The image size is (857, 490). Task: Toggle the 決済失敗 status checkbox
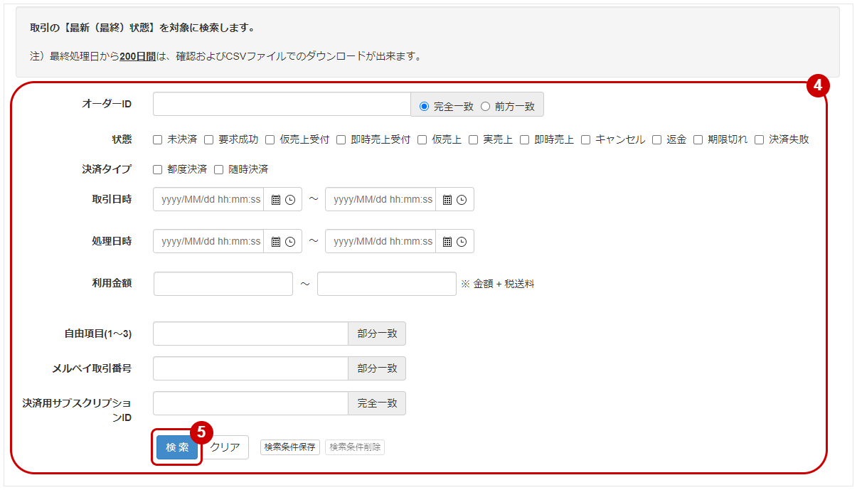(x=760, y=140)
